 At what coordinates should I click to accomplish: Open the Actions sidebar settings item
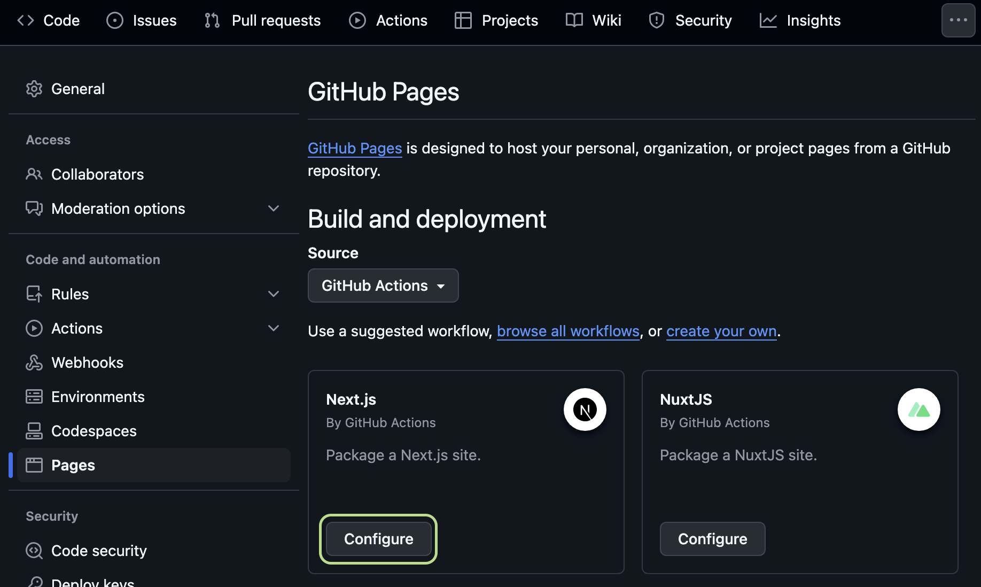[154, 328]
